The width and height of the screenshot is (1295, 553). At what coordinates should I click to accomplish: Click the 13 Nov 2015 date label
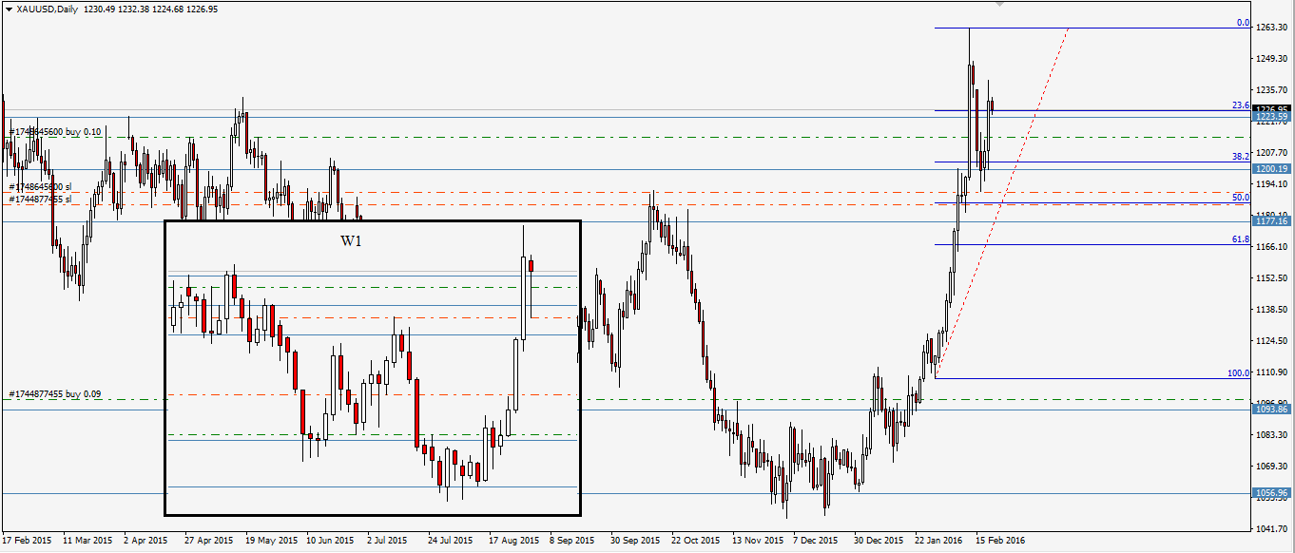click(756, 541)
